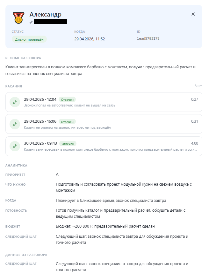Click the Отвечен badge on the 12:04 call

click(x=67, y=99)
